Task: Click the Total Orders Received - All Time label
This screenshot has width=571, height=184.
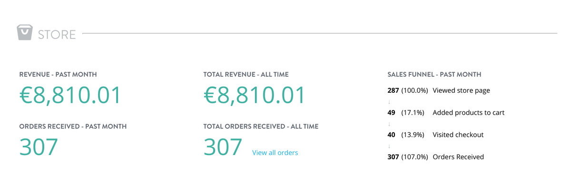Action: pos(261,126)
